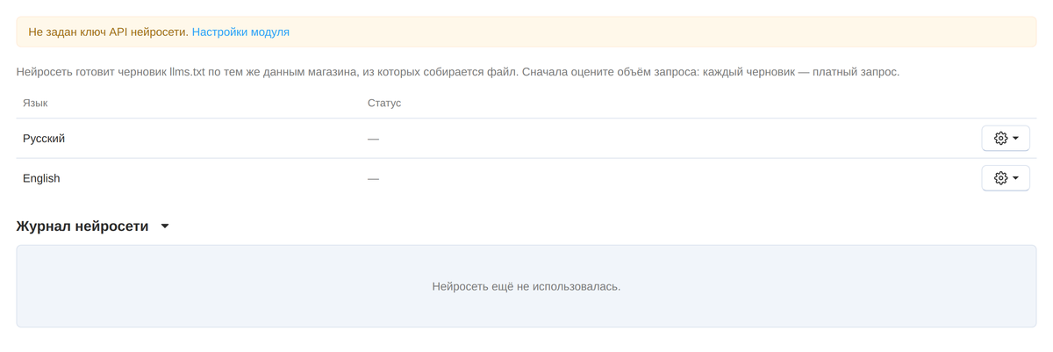Image resolution: width=1053 pixels, height=352 pixels.
Task: Click the gear icon in Русский row
Action: point(1000,138)
